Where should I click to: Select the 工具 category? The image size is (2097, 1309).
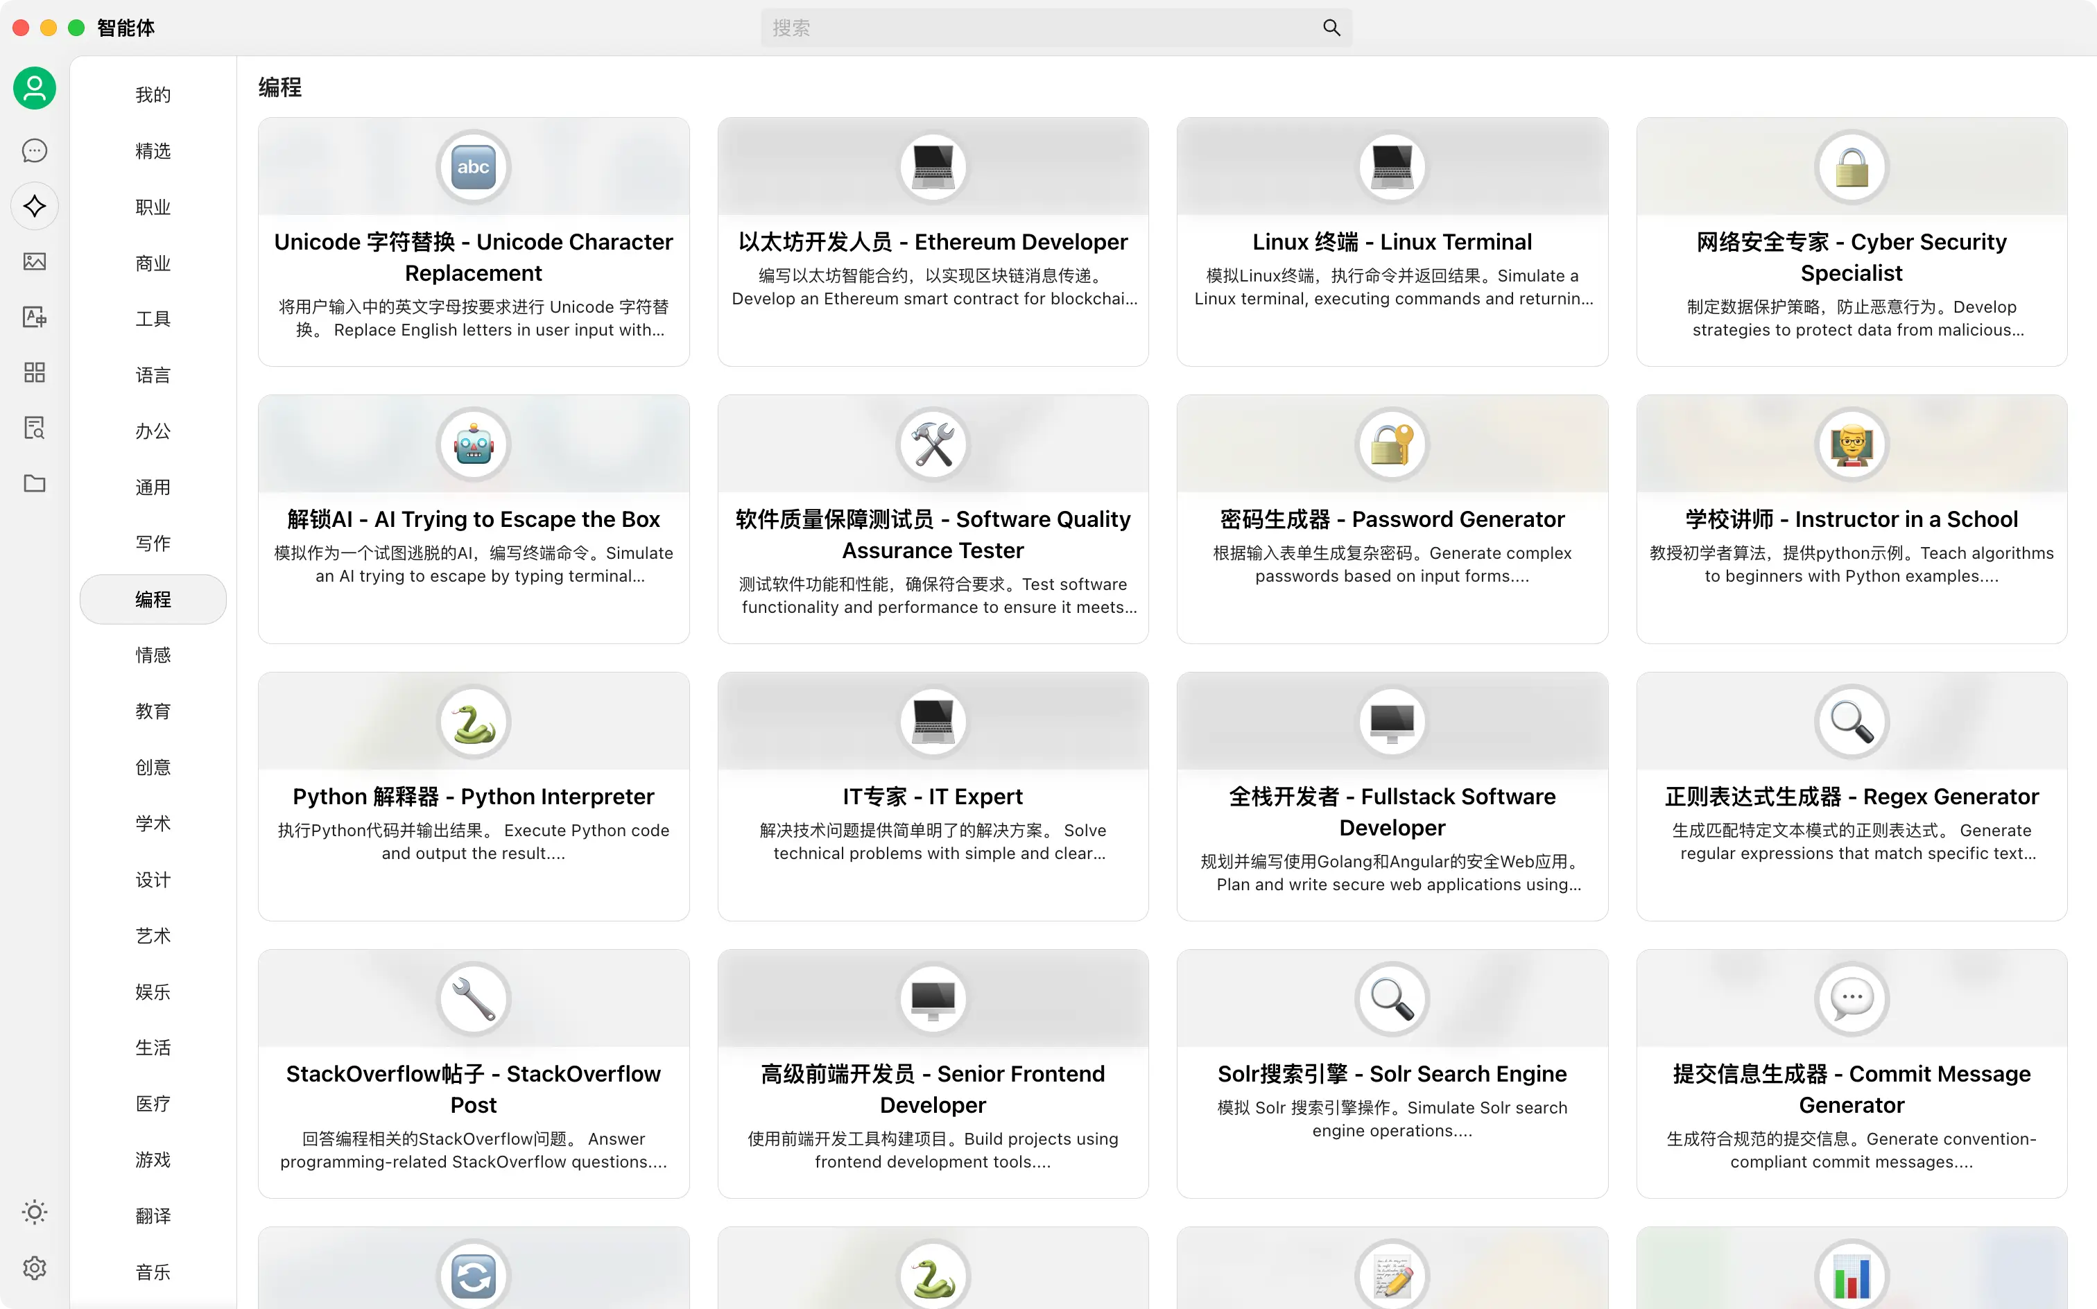153,319
